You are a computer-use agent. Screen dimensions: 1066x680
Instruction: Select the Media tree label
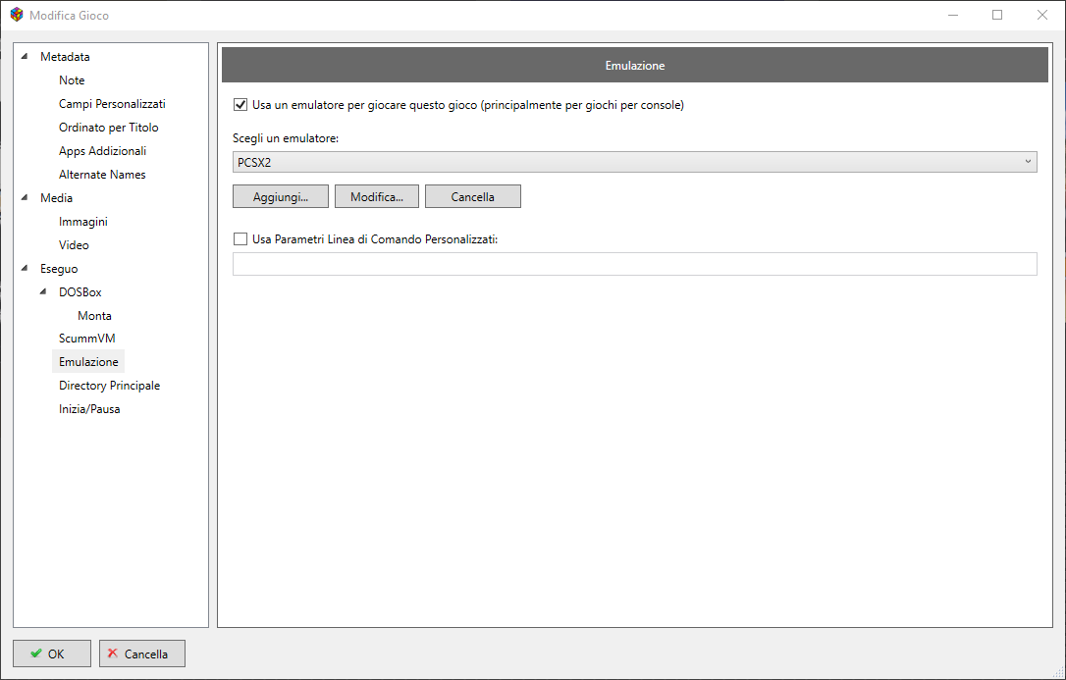pos(56,198)
